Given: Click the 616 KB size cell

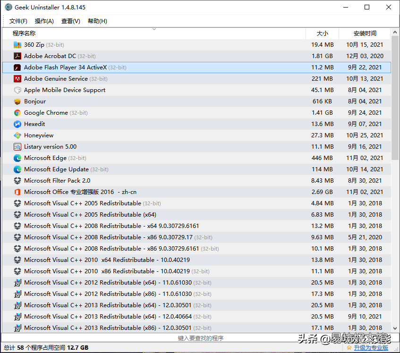Looking at the screenshot, I should click(322, 101).
